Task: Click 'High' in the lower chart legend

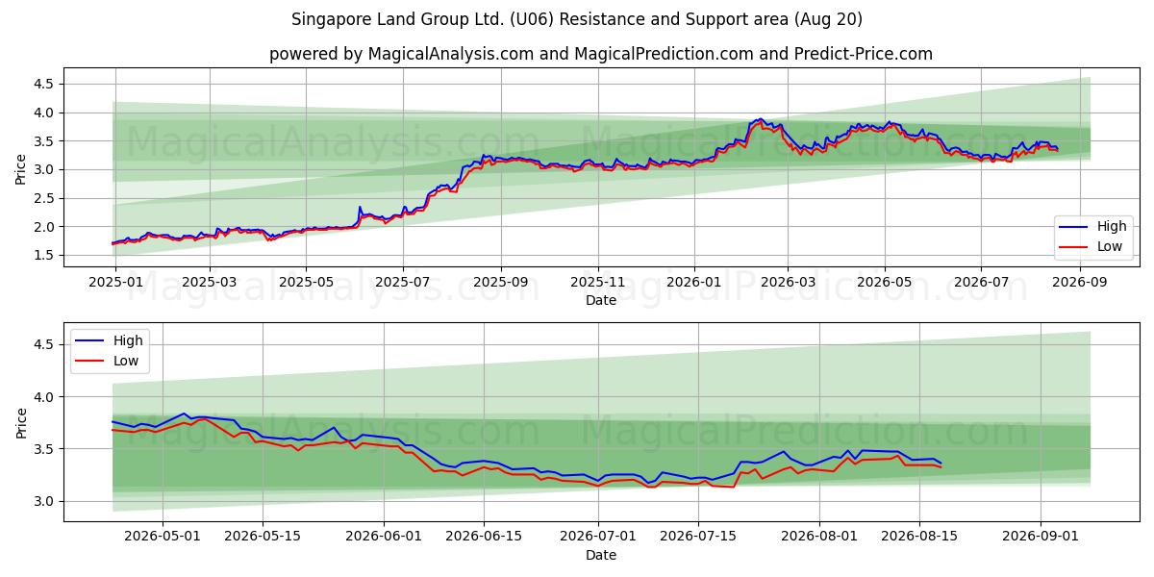Action: click(128, 340)
